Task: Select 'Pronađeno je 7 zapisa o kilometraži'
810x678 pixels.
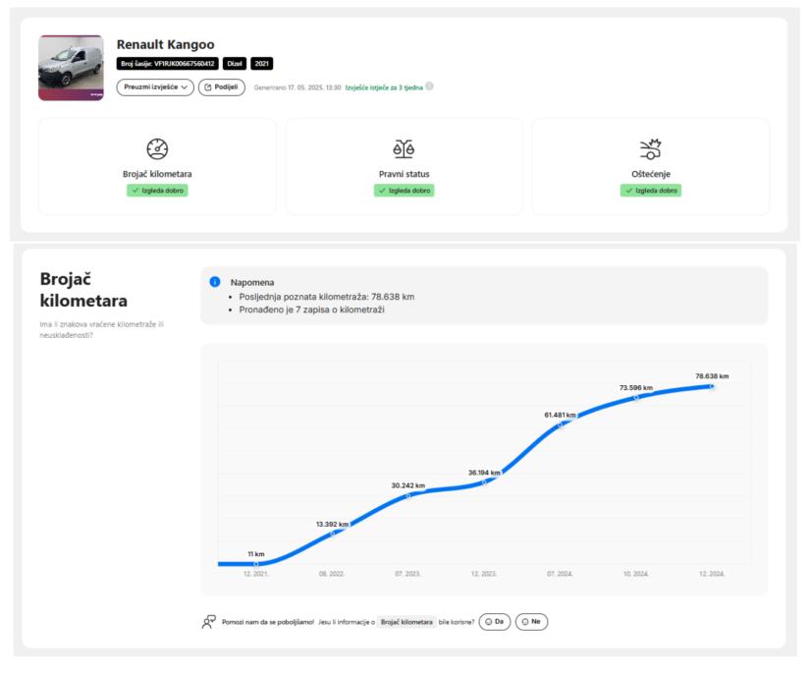Action: click(311, 310)
